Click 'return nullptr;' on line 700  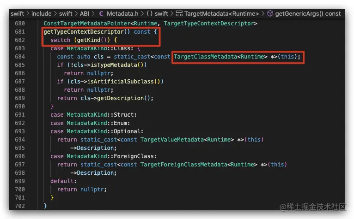pyautogui.click(x=82, y=189)
